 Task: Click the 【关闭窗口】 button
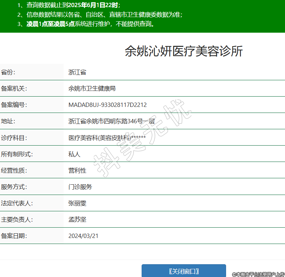coord(183,271)
